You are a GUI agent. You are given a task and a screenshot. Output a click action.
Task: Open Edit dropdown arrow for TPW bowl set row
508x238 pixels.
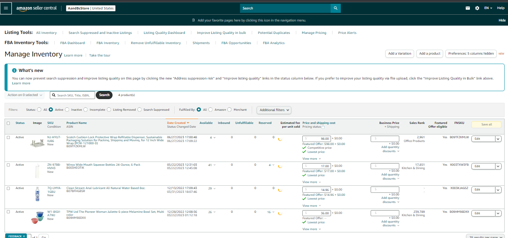(498, 214)
